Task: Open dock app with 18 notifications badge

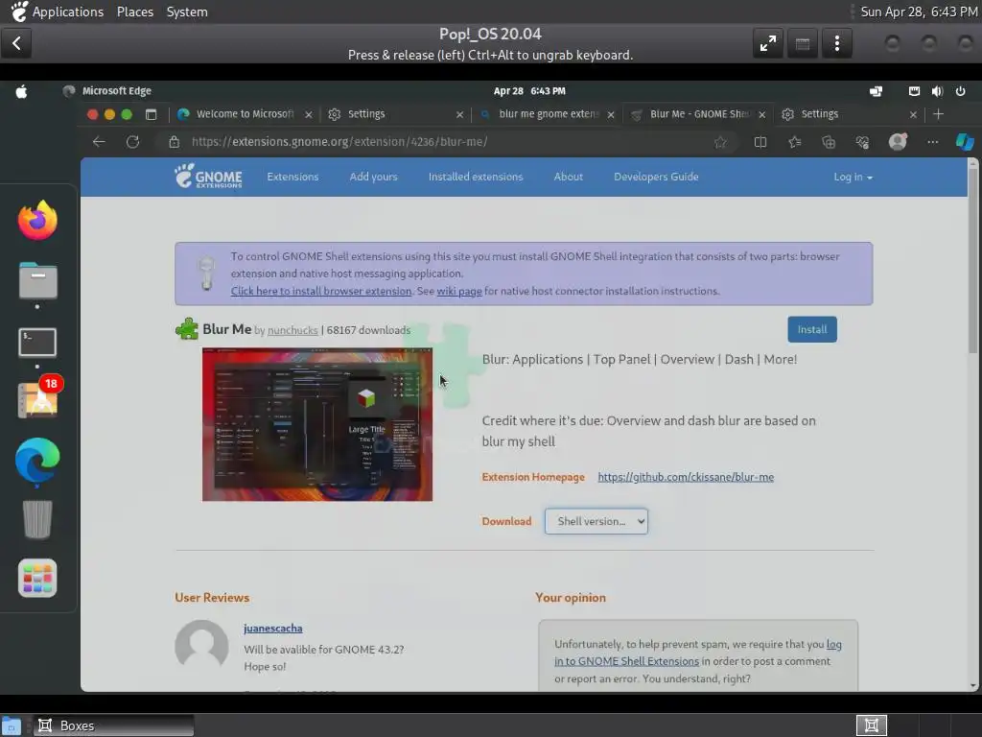Action: [38, 398]
